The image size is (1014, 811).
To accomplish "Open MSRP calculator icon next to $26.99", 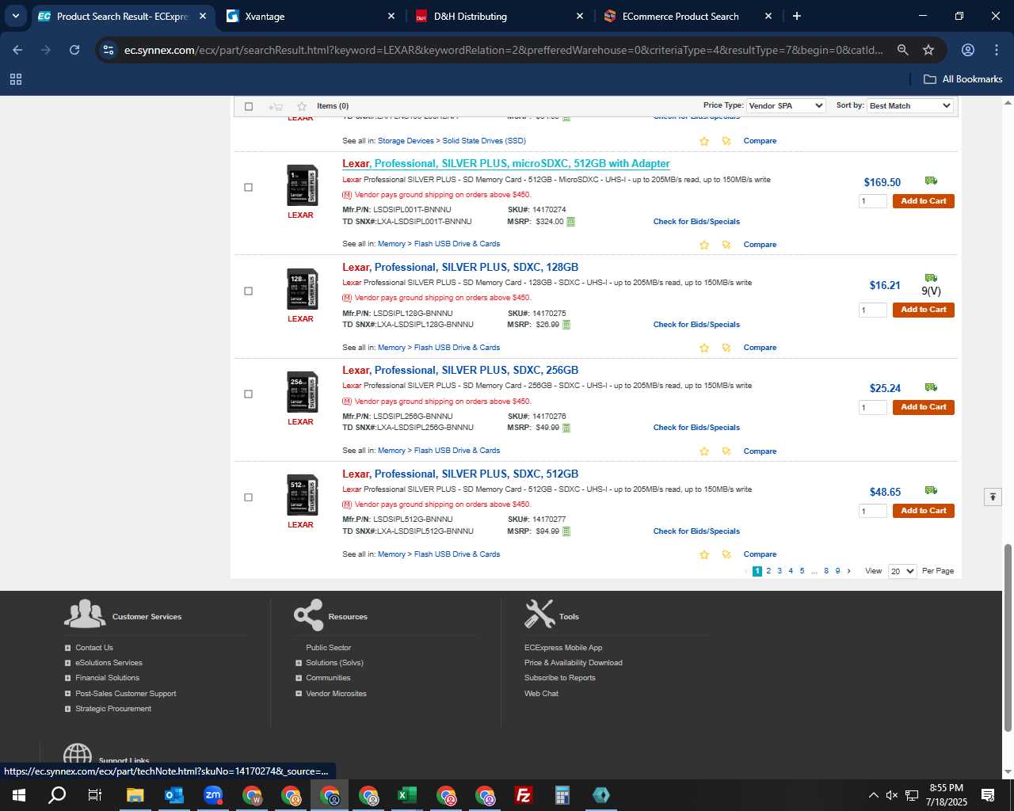I will (x=566, y=325).
